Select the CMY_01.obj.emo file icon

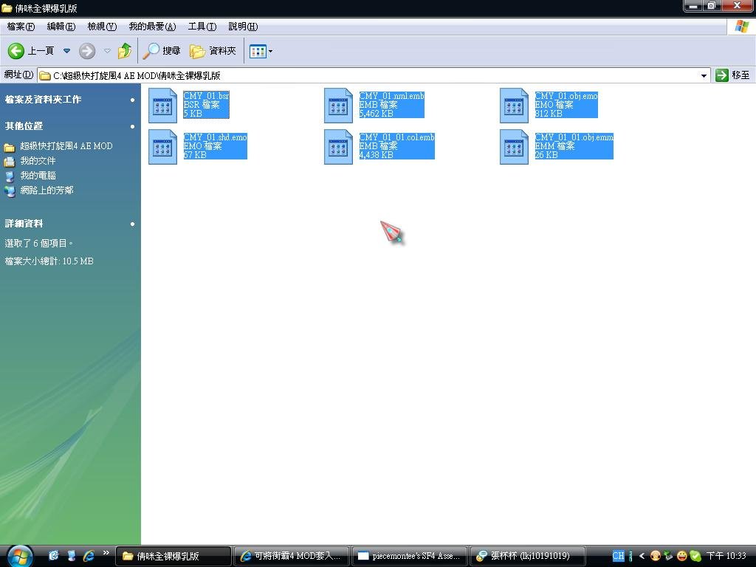point(515,105)
